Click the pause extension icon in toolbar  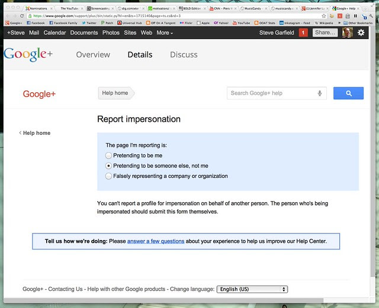pos(355,16)
